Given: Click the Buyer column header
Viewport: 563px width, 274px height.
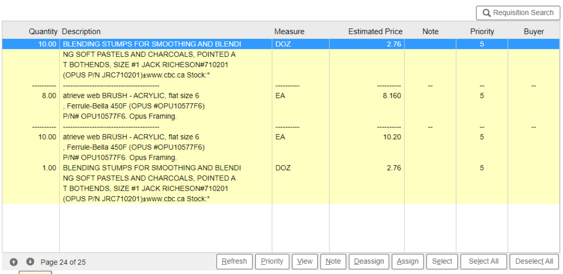Looking at the screenshot, I should click(x=534, y=31).
